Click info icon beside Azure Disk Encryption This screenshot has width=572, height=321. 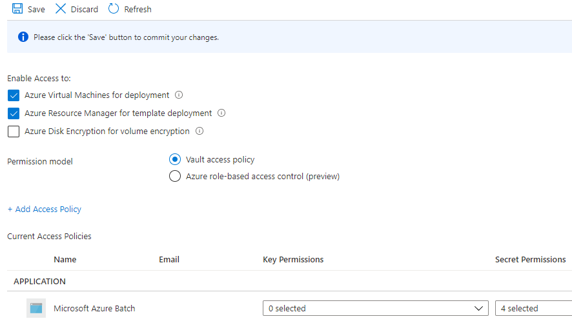click(x=199, y=131)
